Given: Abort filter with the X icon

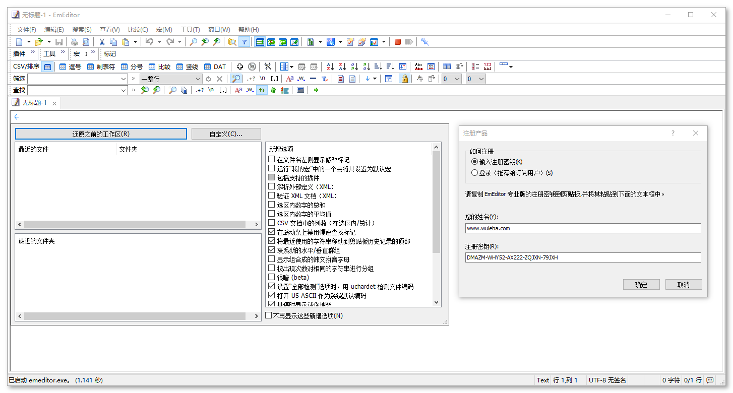Looking at the screenshot, I should (x=219, y=79).
